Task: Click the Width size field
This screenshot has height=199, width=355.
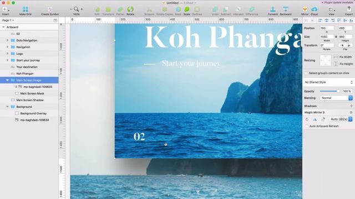Action: click(x=327, y=36)
